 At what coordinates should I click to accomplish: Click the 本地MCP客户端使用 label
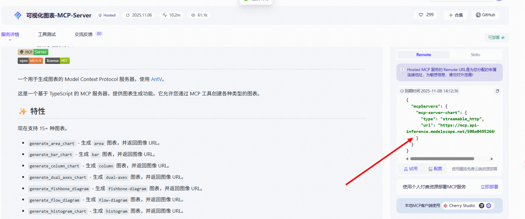[x=422, y=205]
